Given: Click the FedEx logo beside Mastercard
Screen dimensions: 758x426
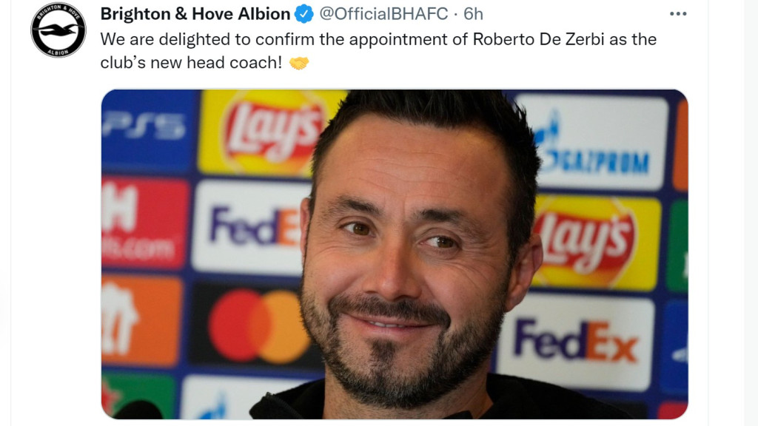Looking at the screenshot, I should 249,227.
